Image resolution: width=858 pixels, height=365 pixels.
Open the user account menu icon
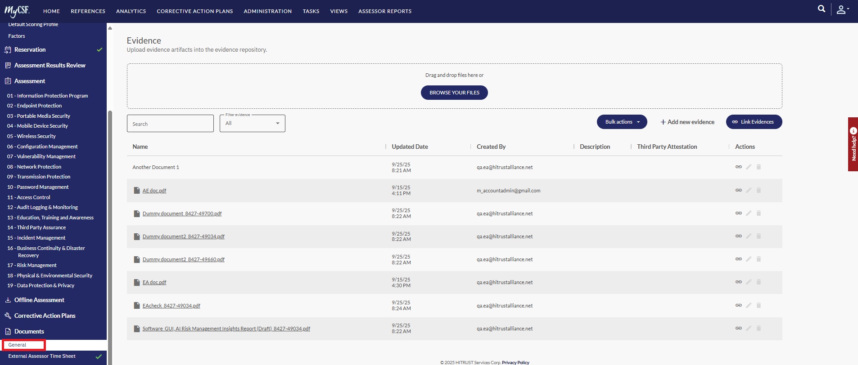click(x=842, y=9)
